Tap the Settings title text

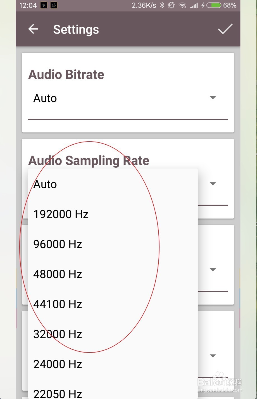coord(76,29)
